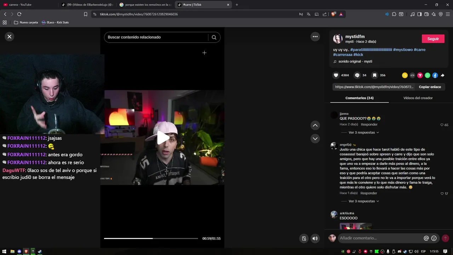Image resolution: width=453 pixels, height=255 pixels.
Task: Open browser extensions puzzle icon
Action: [394, 14]
